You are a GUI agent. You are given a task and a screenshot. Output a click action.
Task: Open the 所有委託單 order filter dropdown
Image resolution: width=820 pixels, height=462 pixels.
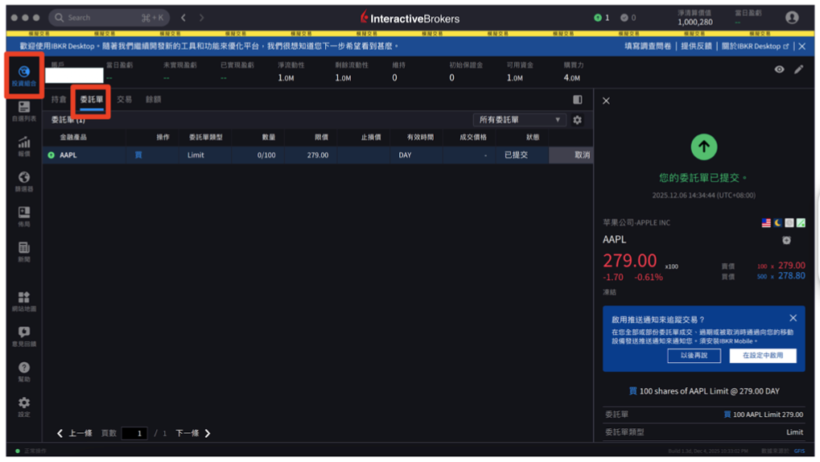pyautogui.click(x=519, y=120)
